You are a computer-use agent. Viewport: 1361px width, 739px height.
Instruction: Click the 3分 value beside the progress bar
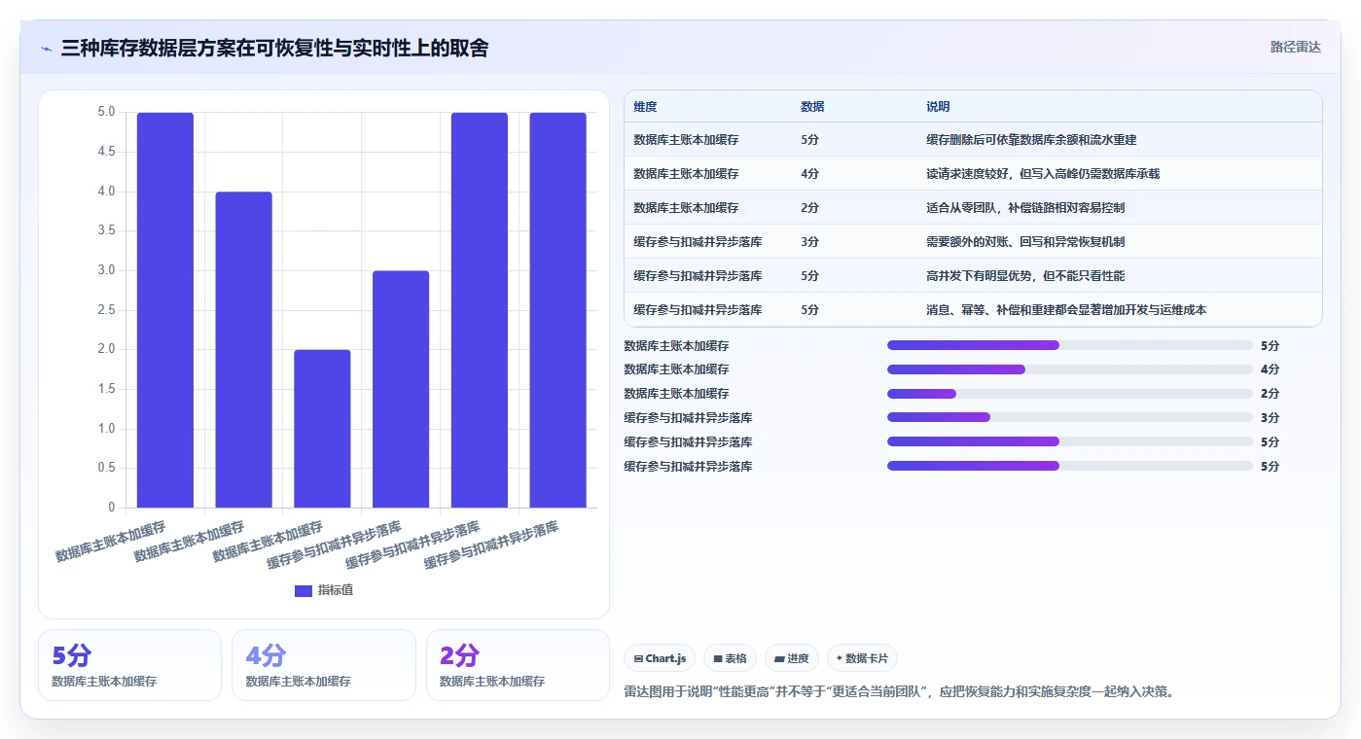point(1270,418)
